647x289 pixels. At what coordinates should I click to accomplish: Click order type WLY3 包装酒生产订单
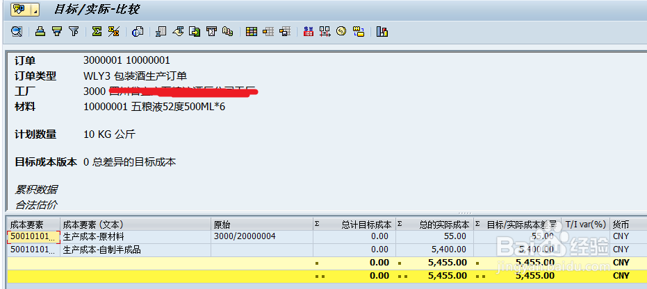[x=136, y=76]
